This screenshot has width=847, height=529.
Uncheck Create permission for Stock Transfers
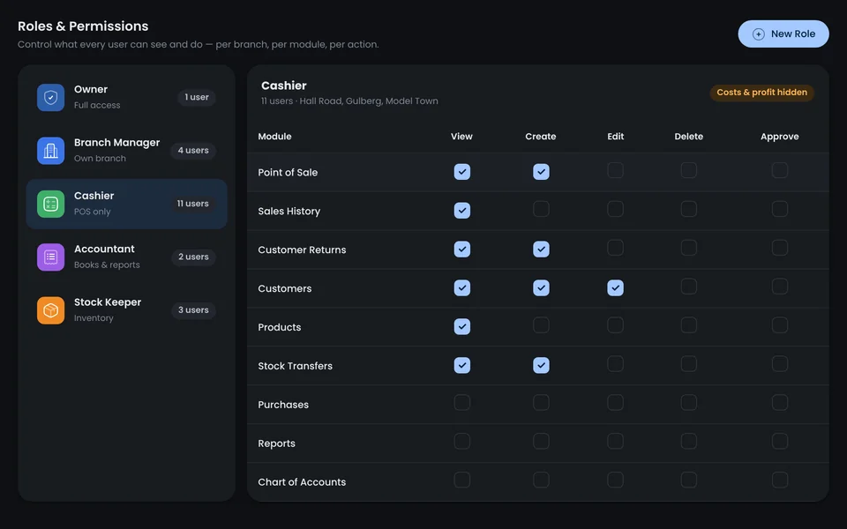(x=541, y=365)
